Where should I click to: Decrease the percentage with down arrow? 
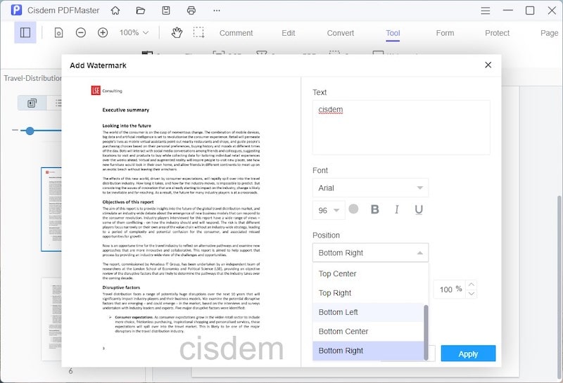point(472,294)
